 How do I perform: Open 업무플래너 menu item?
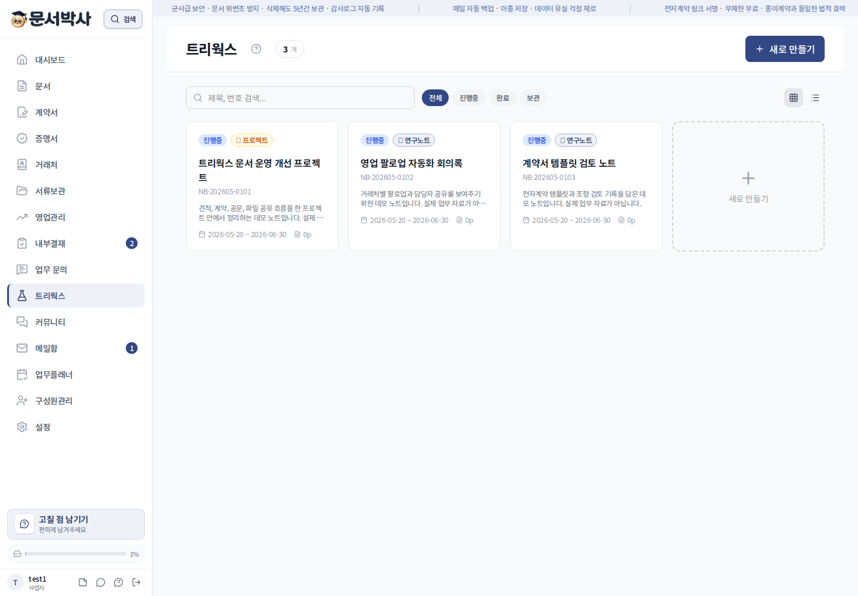76,374
